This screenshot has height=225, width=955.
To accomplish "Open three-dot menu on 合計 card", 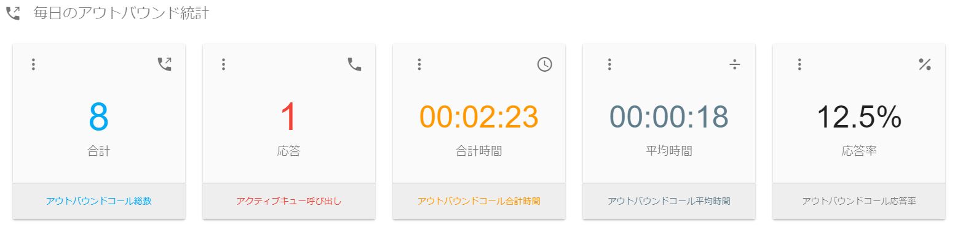I will point(33,64).
